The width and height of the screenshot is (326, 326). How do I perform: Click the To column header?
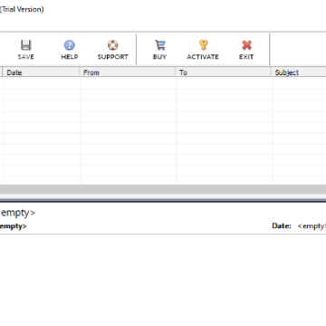(224, 72)
